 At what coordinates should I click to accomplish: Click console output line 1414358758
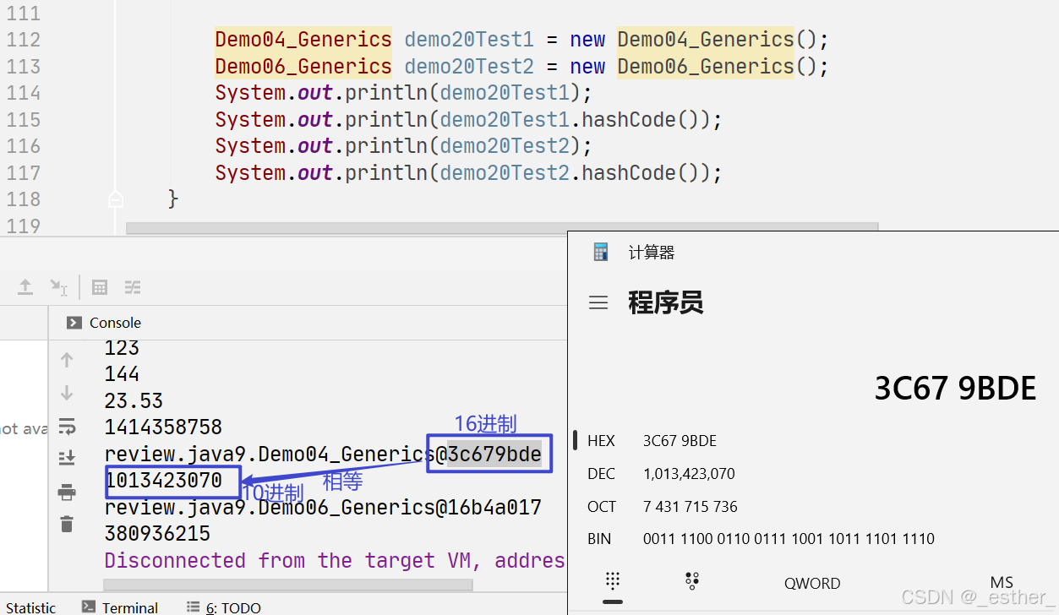click(x=163, y=427)
